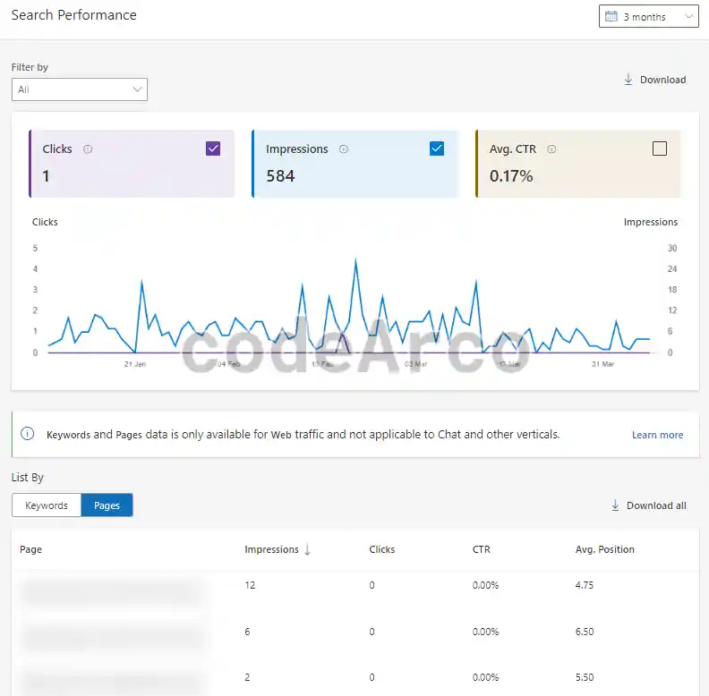
Task: Click the info icon next to Impressions
Action: pos(344,149)
